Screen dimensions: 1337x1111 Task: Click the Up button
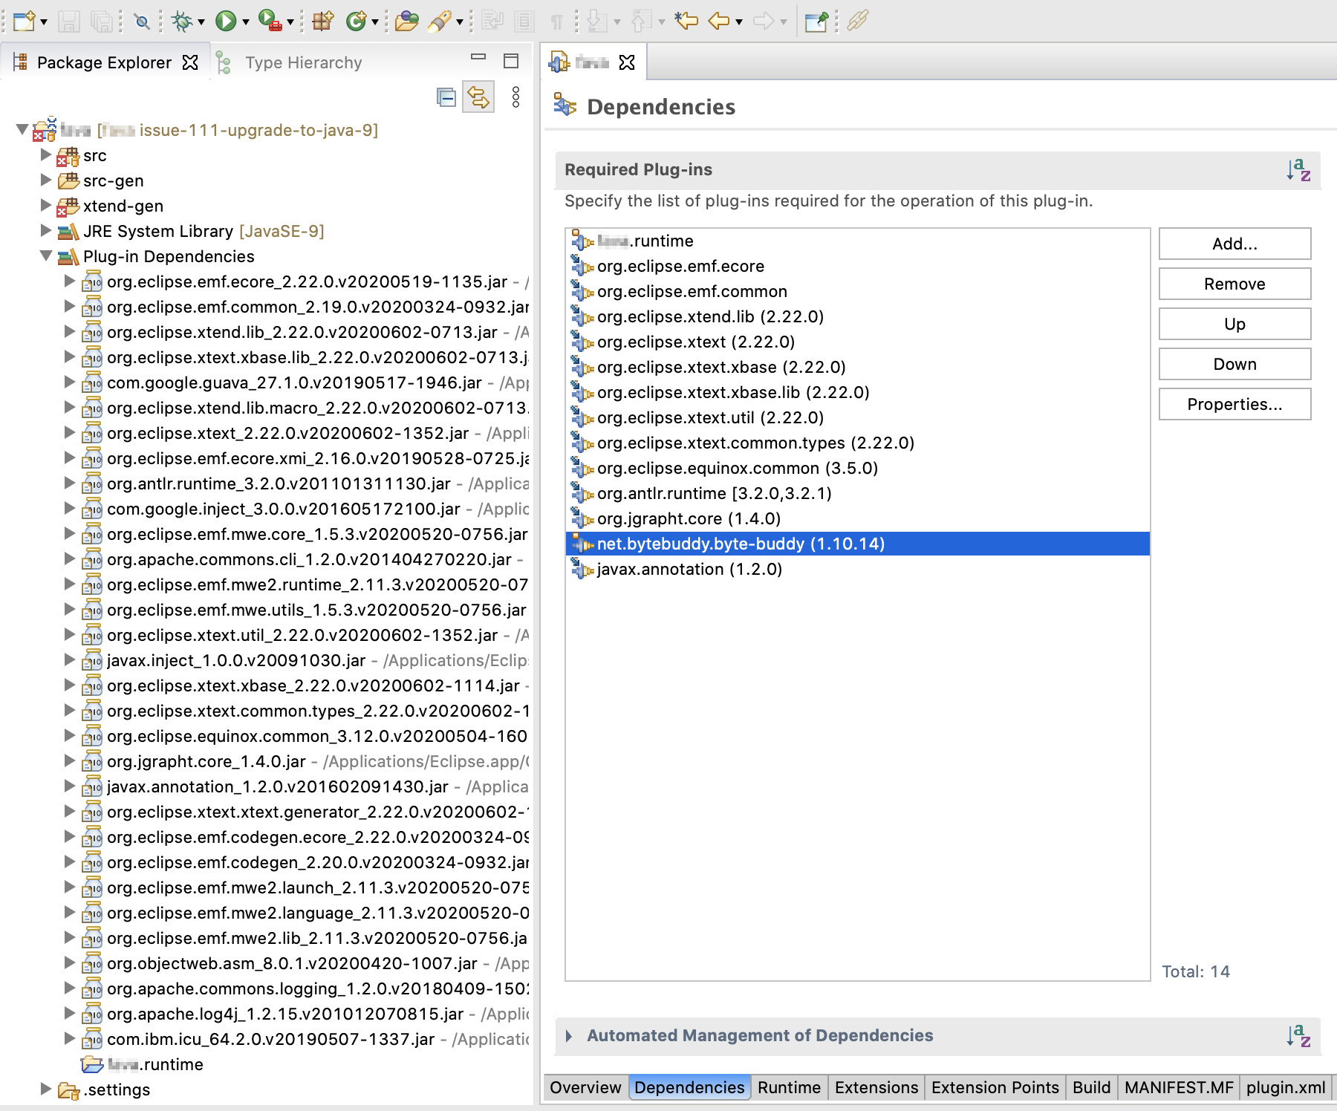click(x=1234, y=324)
